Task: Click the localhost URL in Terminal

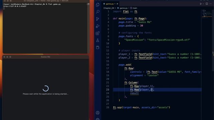Action: [15, 6]
